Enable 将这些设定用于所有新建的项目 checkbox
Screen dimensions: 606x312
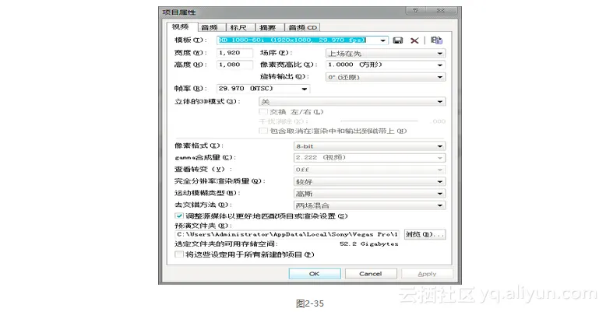point(179,254)
